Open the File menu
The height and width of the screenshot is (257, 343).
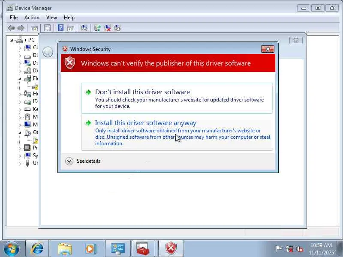(14, 18)
